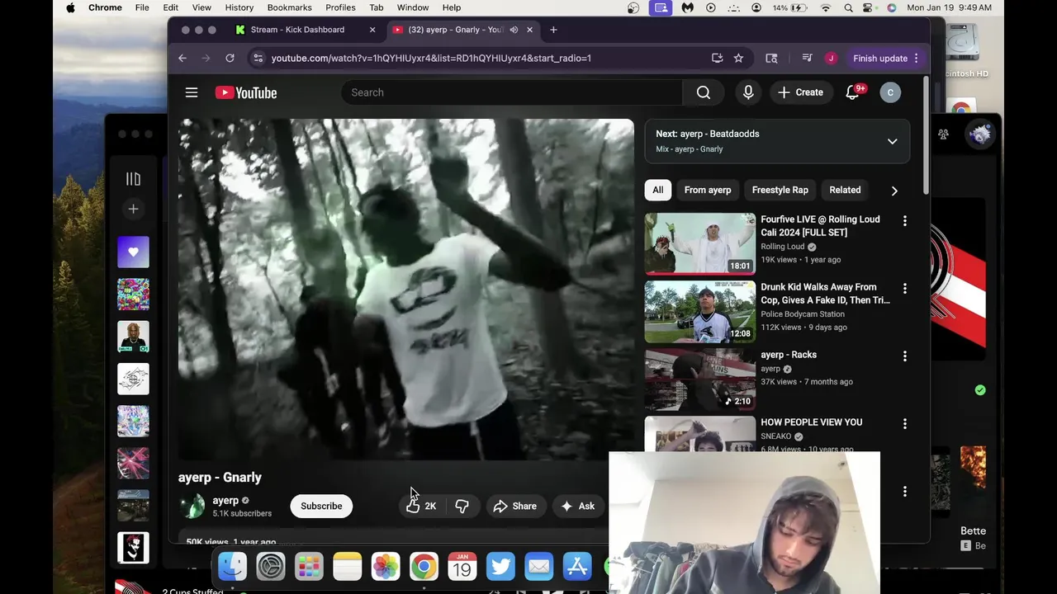Click Finish update in Chrome
The width and height of the screenshot is (1057, 594).
879,58
